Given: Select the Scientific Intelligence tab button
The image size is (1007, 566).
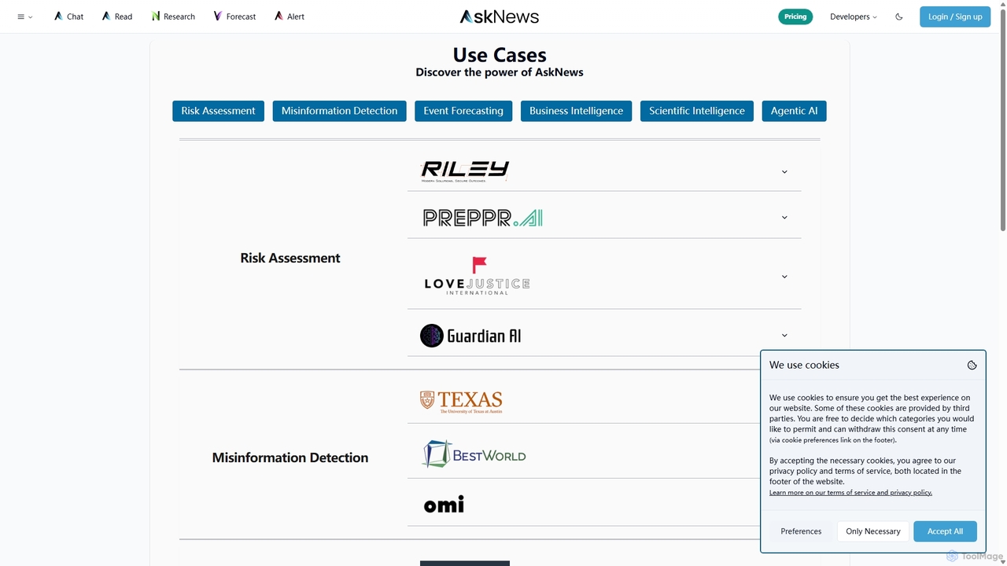Looking at the screenshot, I should pos(697,111).
